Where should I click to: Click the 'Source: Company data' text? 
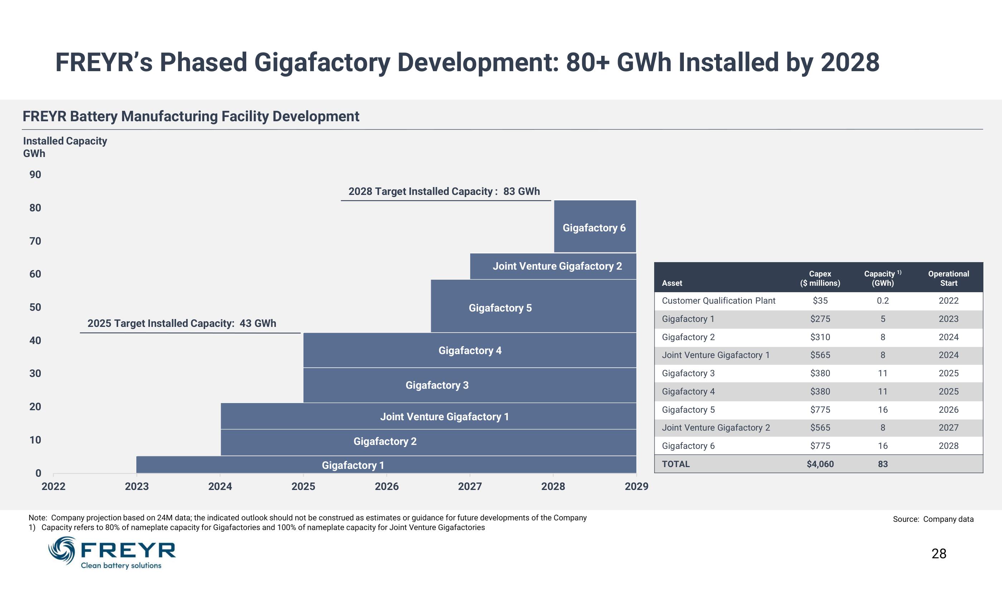933,519
